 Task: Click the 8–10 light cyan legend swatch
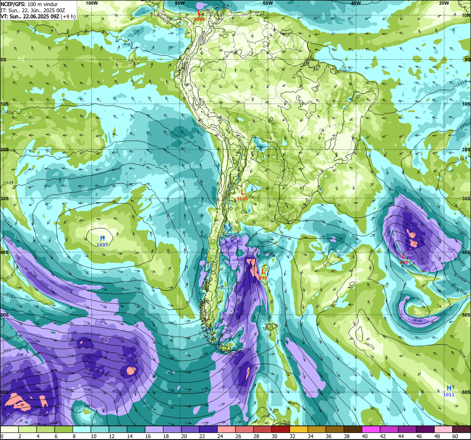point(81,430)
